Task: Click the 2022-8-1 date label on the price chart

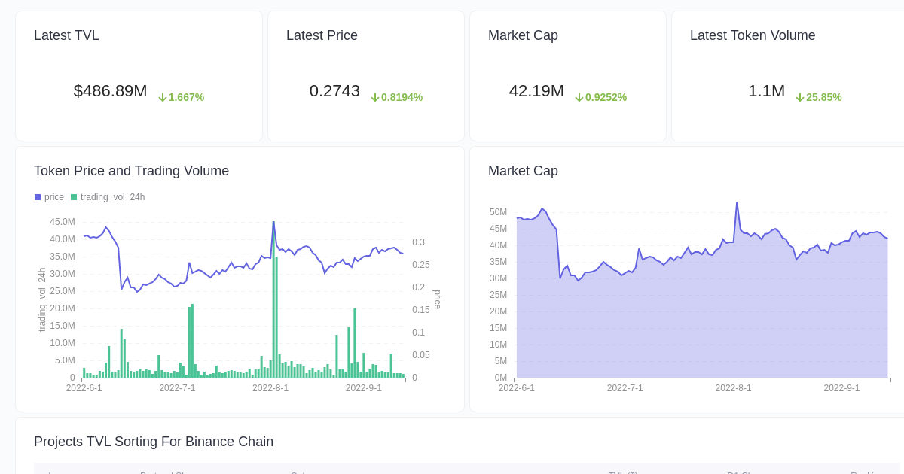Action: [270, 388]
